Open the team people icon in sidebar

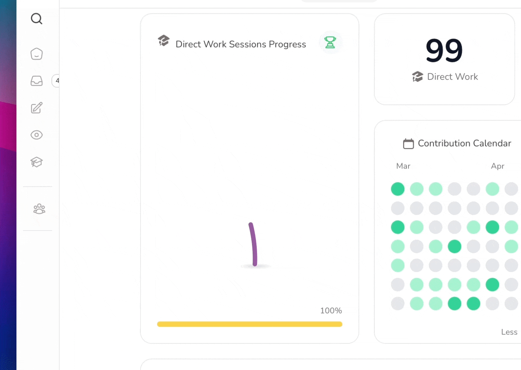point(39,209)
